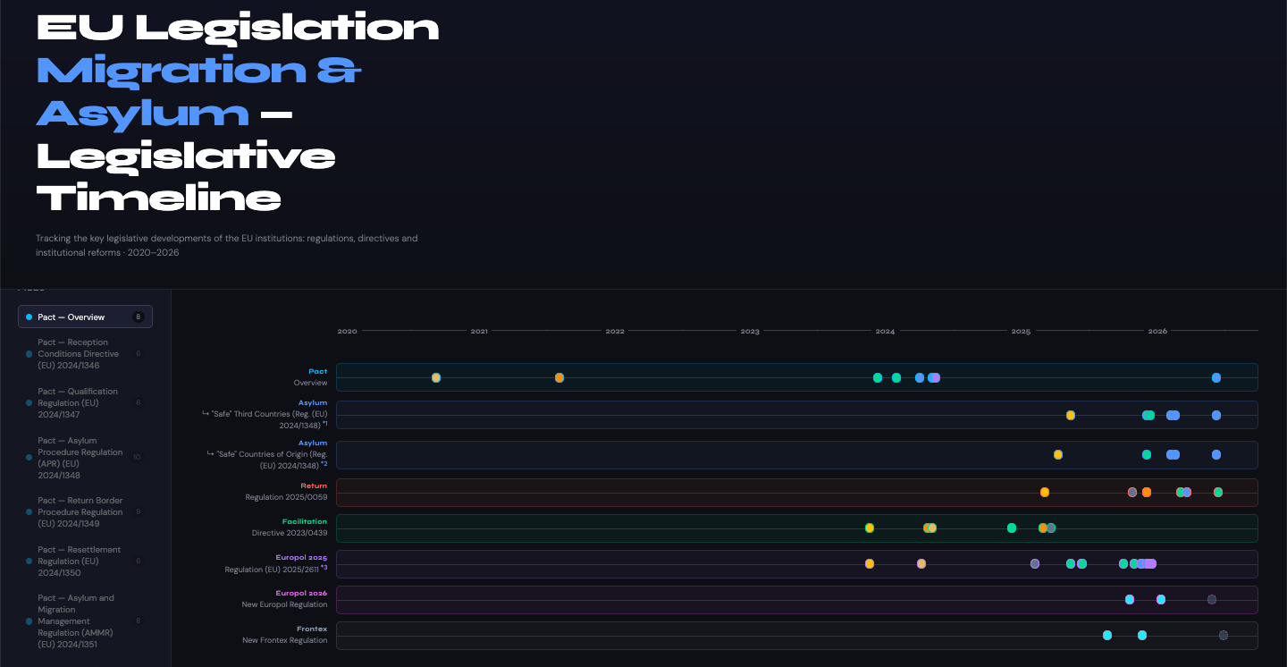Open the lone green marker in Facilitation row

click(1012, 528)
